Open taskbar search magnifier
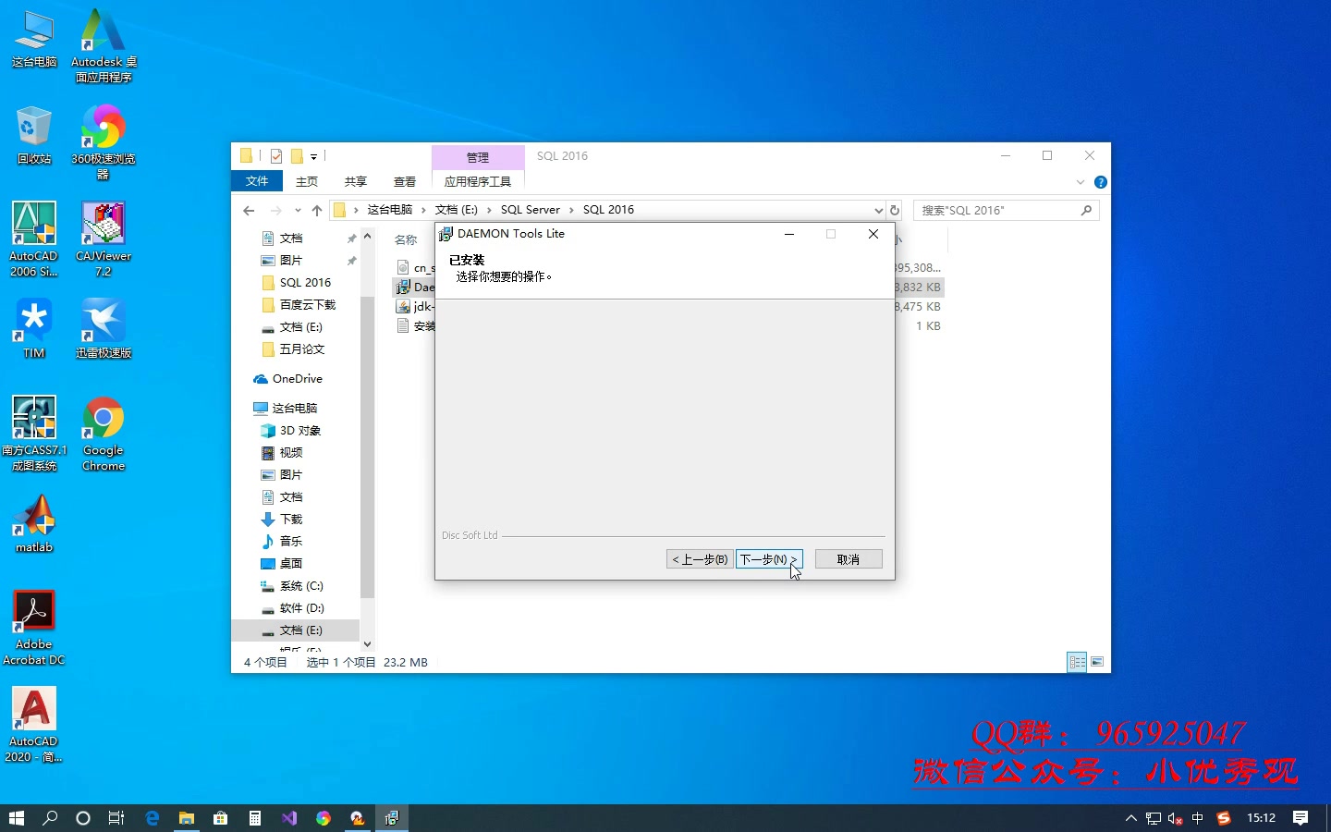Viewport: 1331px width, 832px height. coord(50,818)
